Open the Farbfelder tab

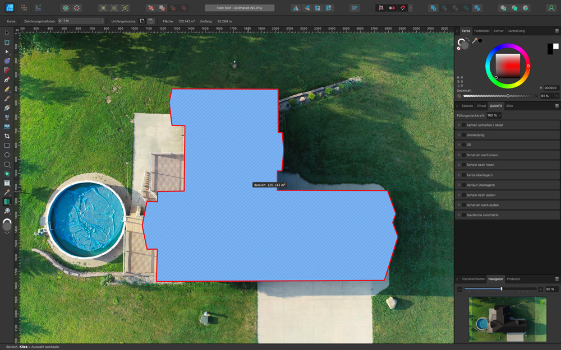[x=481, y=31]
